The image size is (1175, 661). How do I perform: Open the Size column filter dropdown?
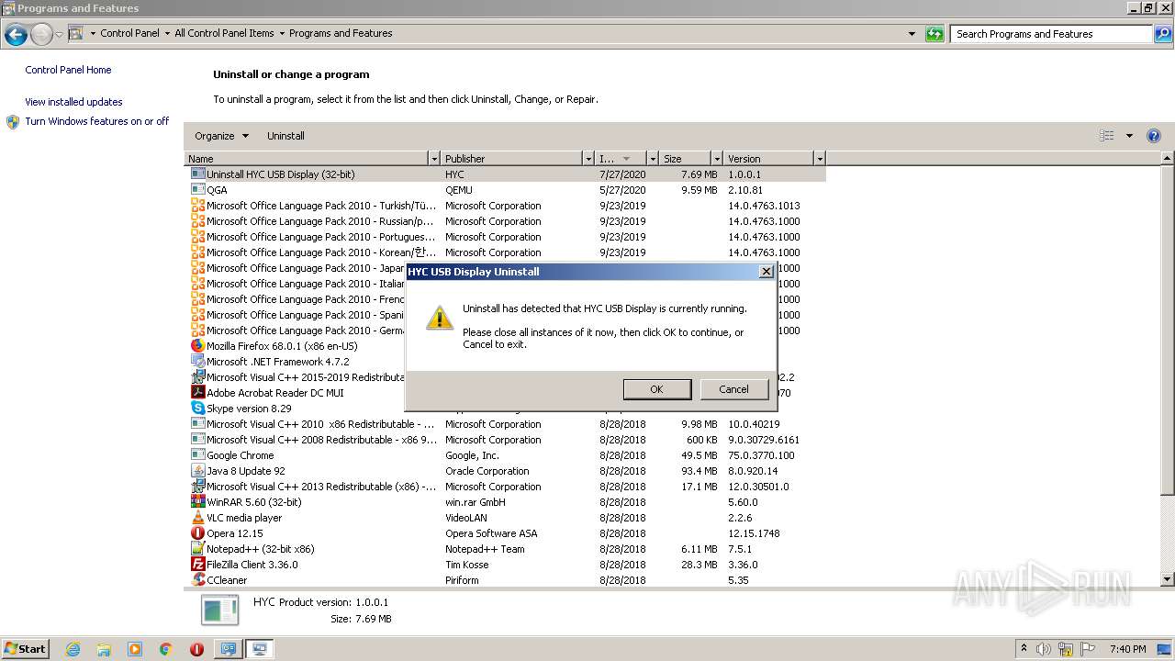pos(717,159)
